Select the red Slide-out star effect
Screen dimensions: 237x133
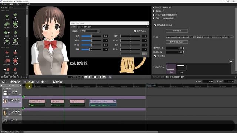(7, 69)
